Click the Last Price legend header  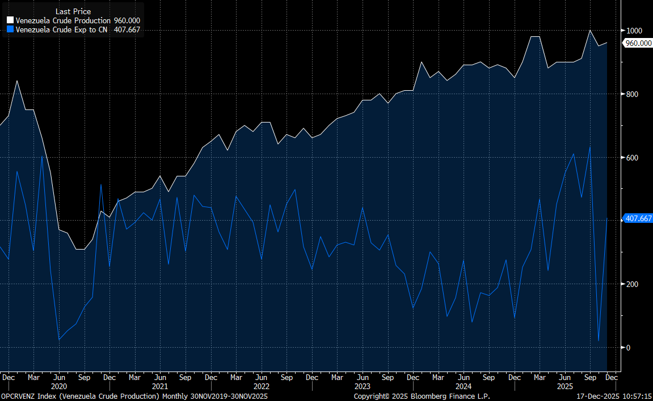pyautogui.click(x=73, y=11)
